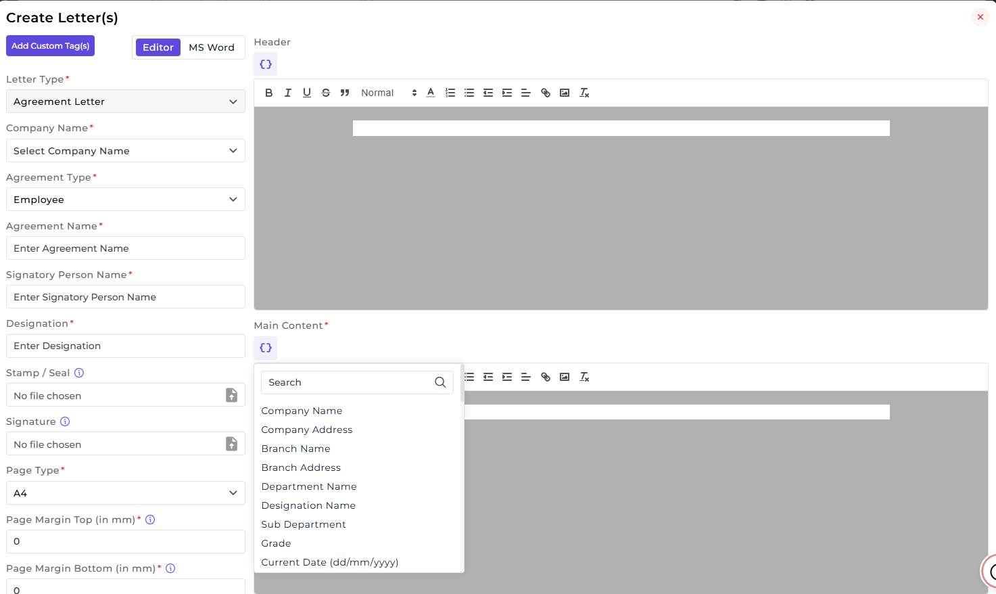This screenshot has width=996, height=594.
Task: Open alignment in Main Content toolbar
Action: tap(526, 377)
